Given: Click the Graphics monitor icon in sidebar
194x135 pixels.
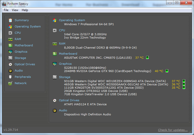Looking at the screenshot, I should (10, 52).
